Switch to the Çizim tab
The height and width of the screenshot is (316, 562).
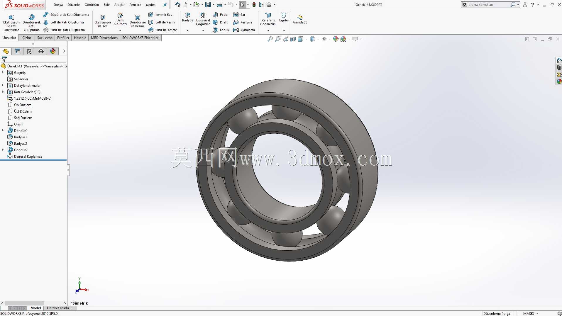coord(27,38)
